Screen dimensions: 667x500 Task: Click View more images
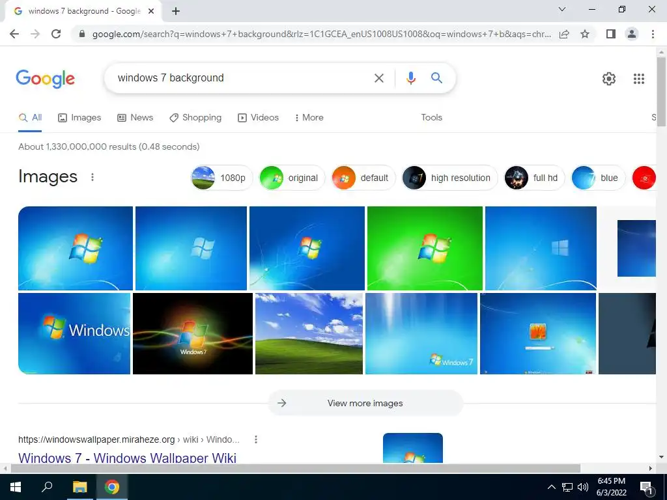[365, 403]
